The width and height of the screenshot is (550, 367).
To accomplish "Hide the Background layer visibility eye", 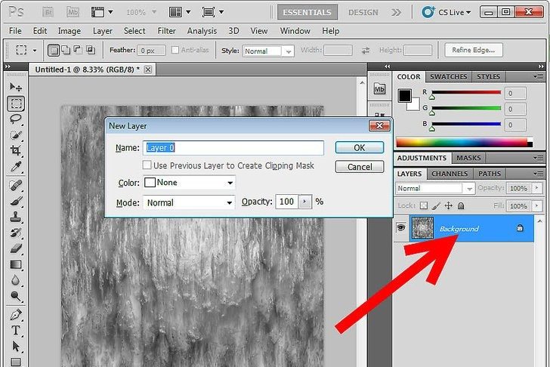I will point(401,228).
